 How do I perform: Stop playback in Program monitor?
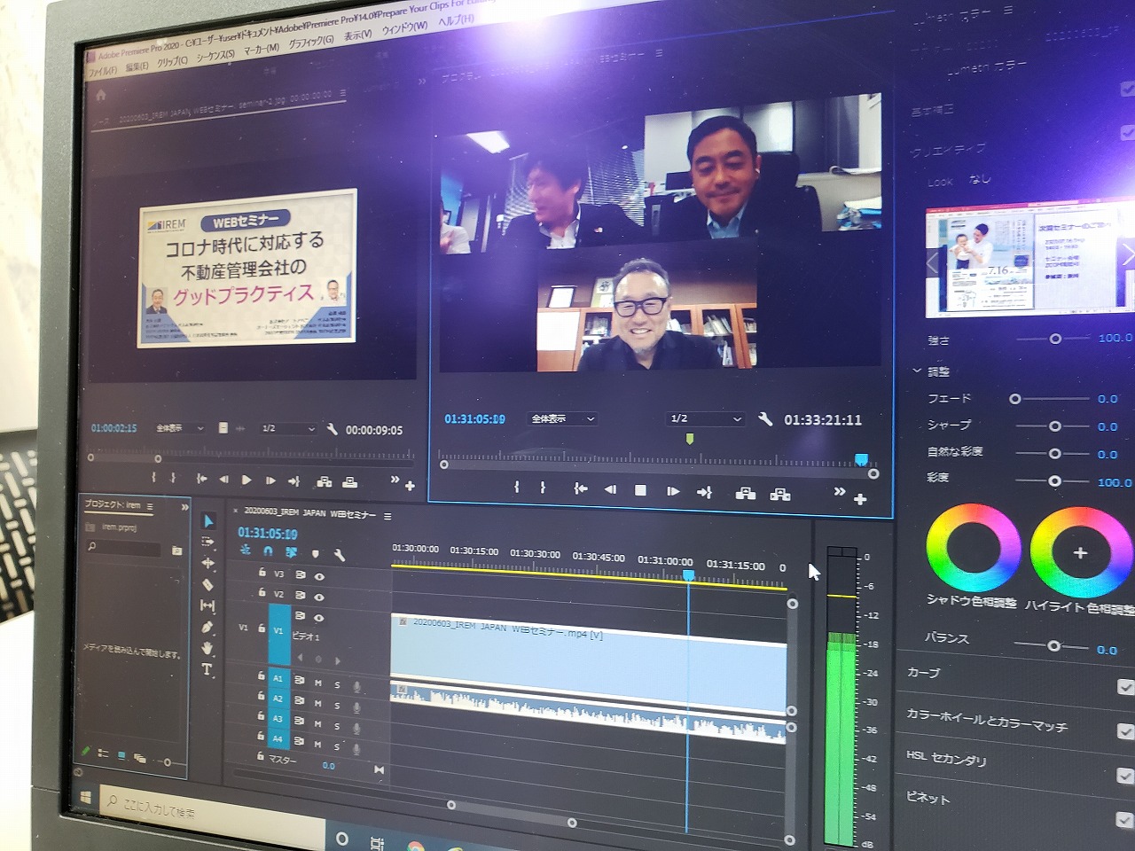tap(640, 490)
